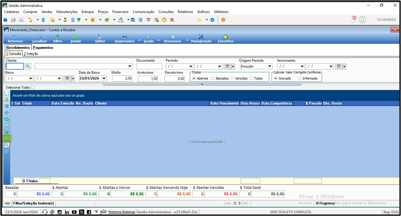Click the Dias Atraso column header
401x216 pixels.
(250, 103)
